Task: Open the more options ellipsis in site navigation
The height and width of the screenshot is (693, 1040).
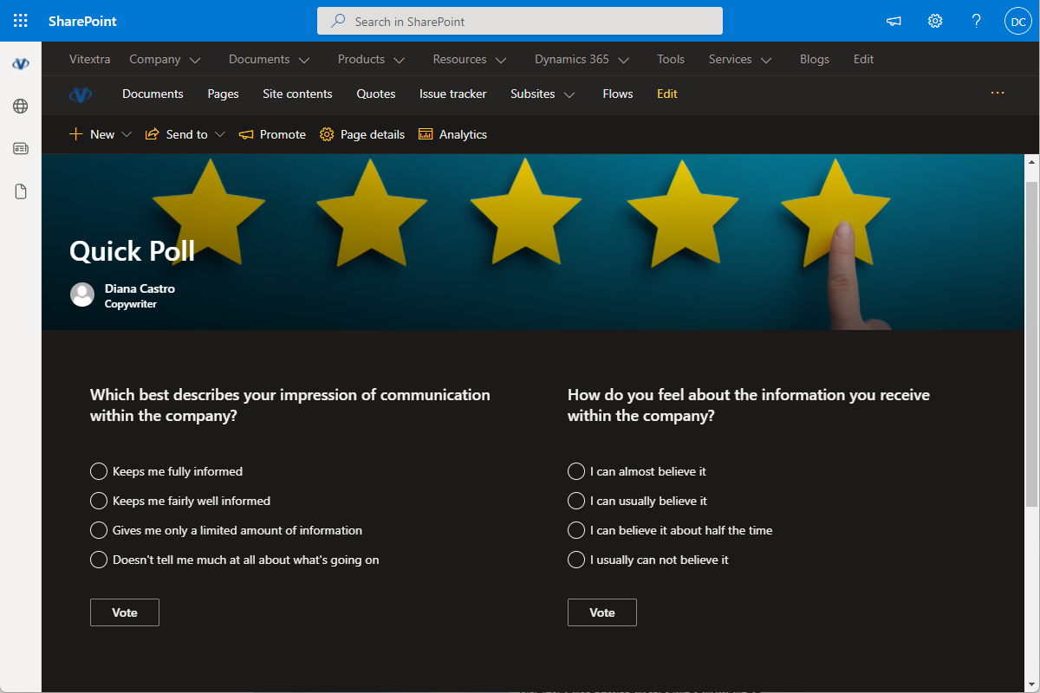Action: [998, 93]
